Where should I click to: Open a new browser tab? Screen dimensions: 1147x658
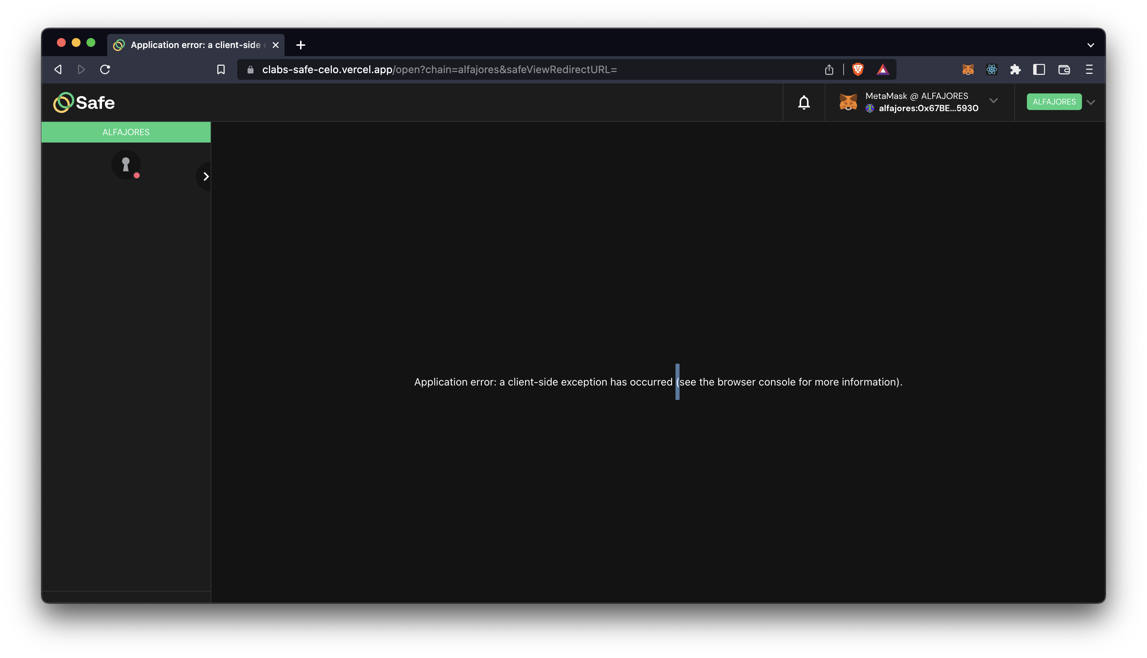tap(301, 45)
